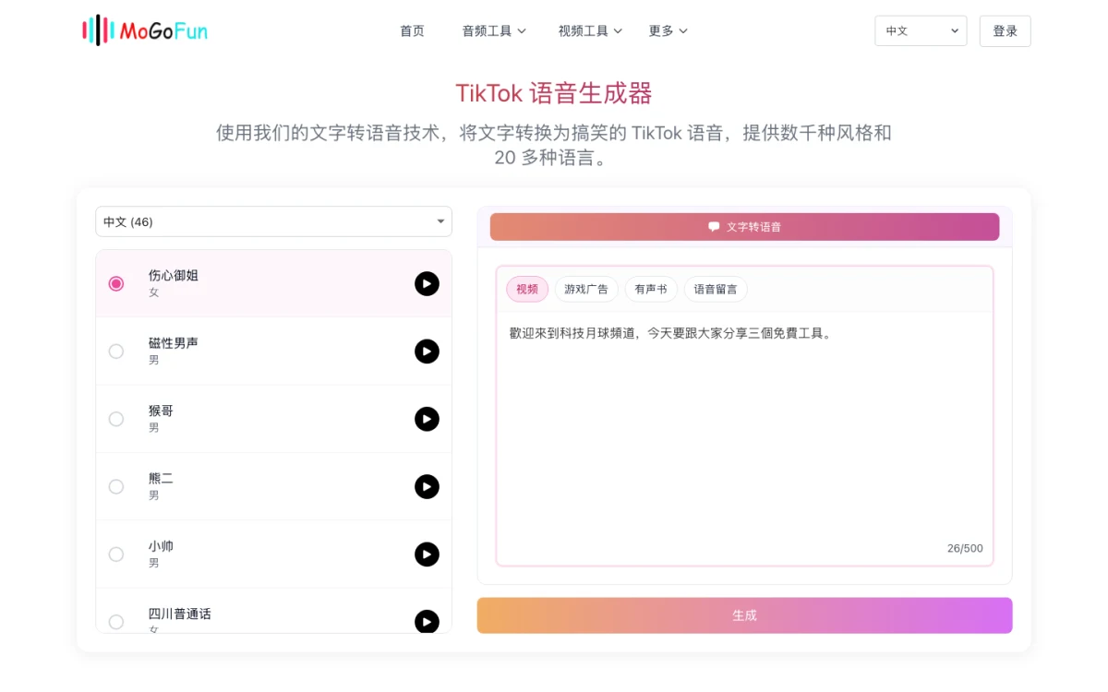Play the 熊二 voice sample

427,486
